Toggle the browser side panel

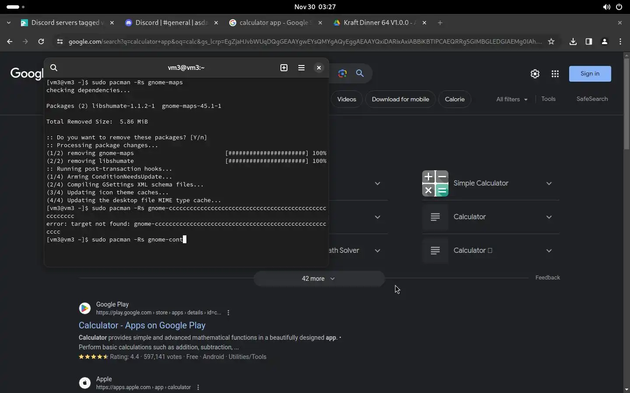(589, 41)
